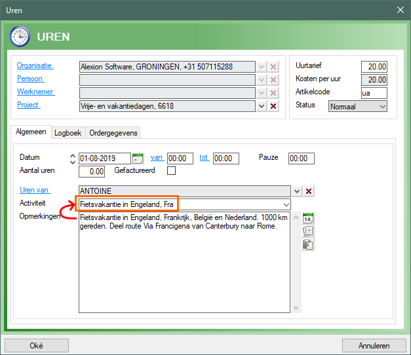Close the Uren dialog window
The image size is (411, 355).
tap(401, 10)
